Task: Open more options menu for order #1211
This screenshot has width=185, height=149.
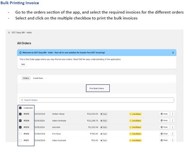Action: point(173,140)
